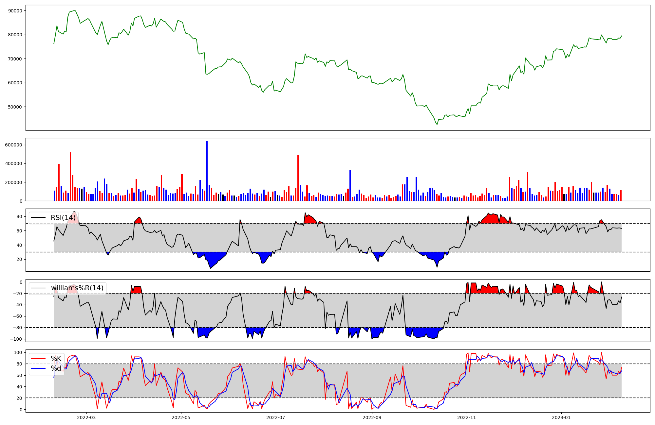Click the -100 Williams %R axis label
This screenshot has width=655, height=425.
tap(16, 339)
